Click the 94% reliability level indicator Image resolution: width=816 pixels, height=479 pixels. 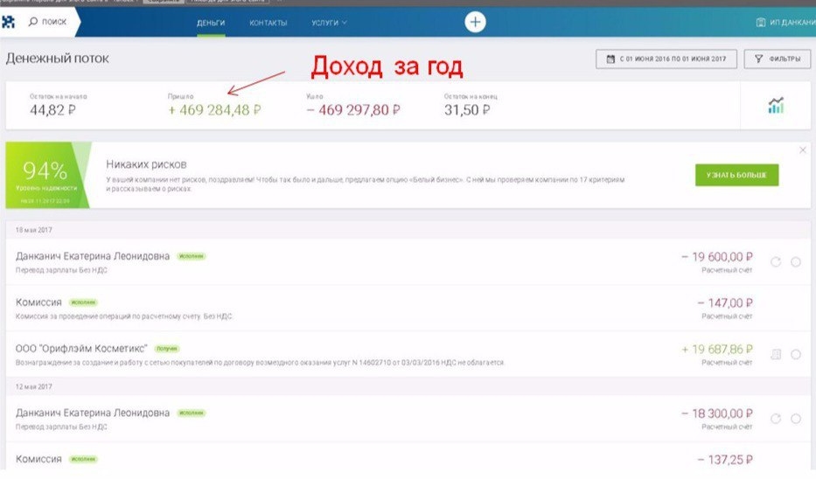(x=47, y=176)
